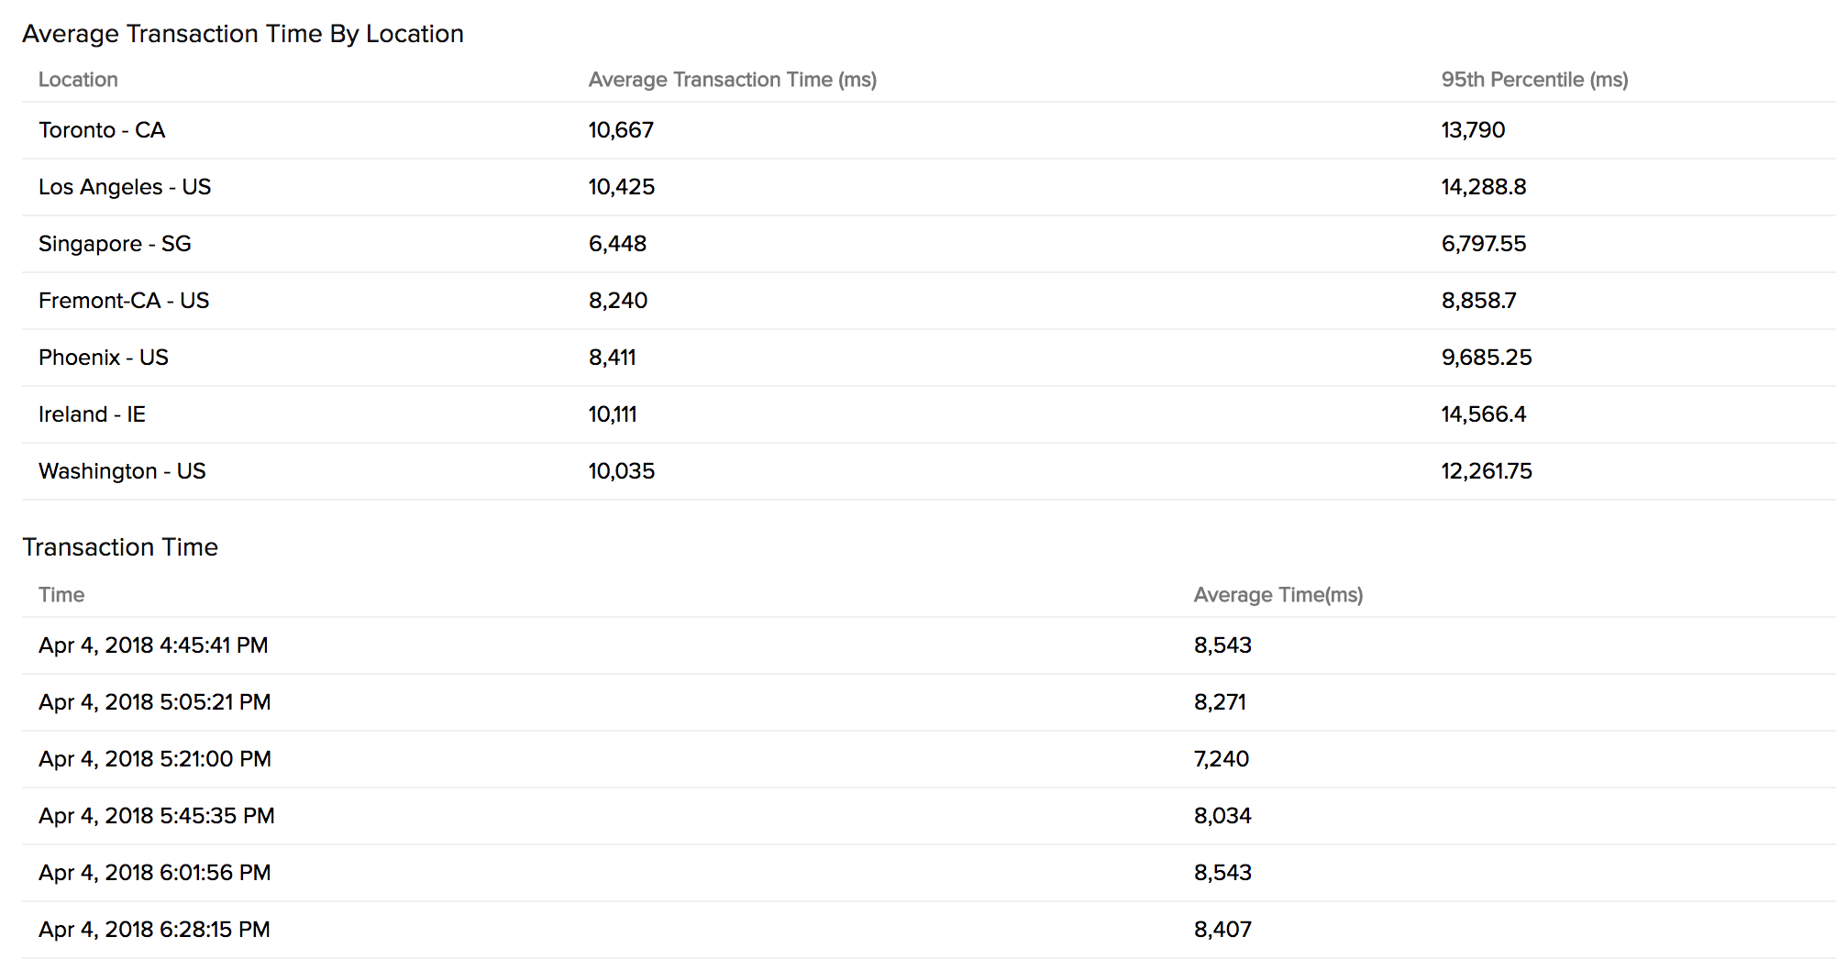This screenshot has width=1836, height=970.
Task: Click the Location column header
Action: pyautogui.click(x=78, y=80)
